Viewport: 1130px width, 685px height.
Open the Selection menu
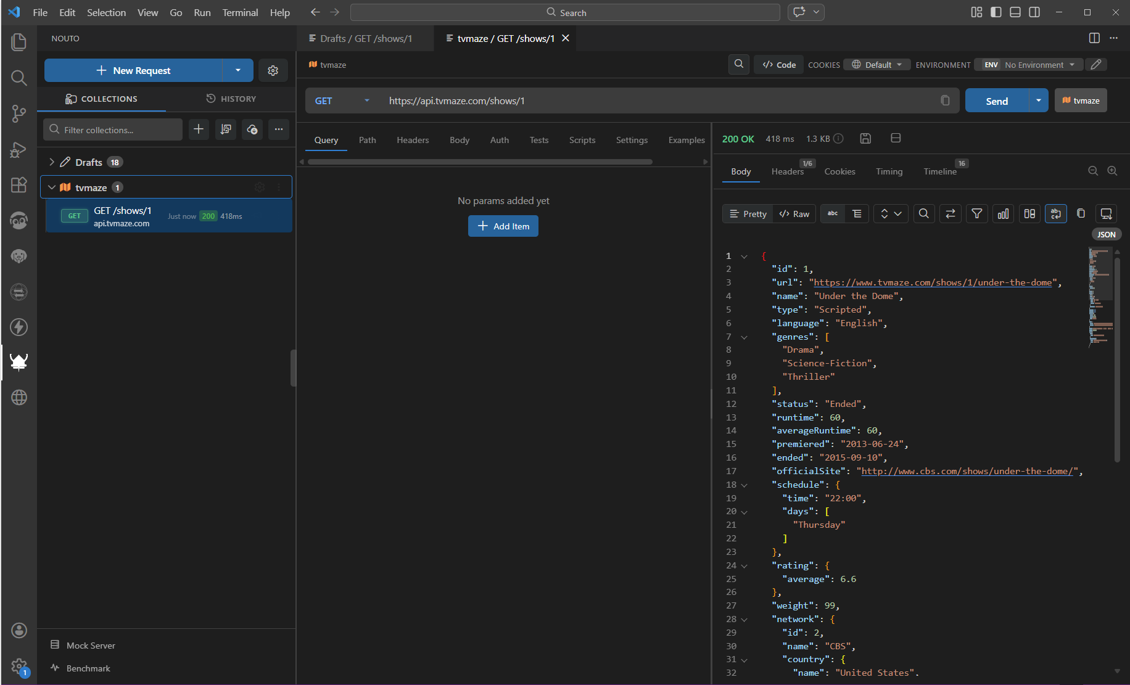(106, 12)
